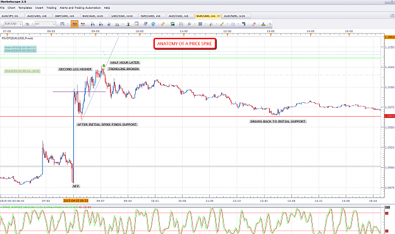395x234 pixels.
Task: Open the File menu
Action: (3, 8)
